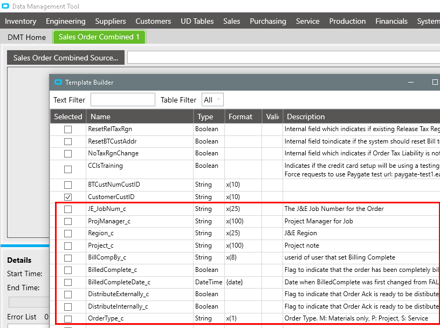Click the Data Management Tool app icon
Screen dimensions: 440x328
click(5, 6)
